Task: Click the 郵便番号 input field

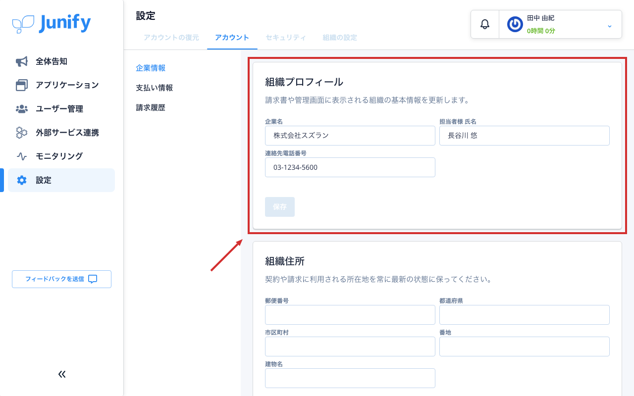Action: [x=350, y=315]
